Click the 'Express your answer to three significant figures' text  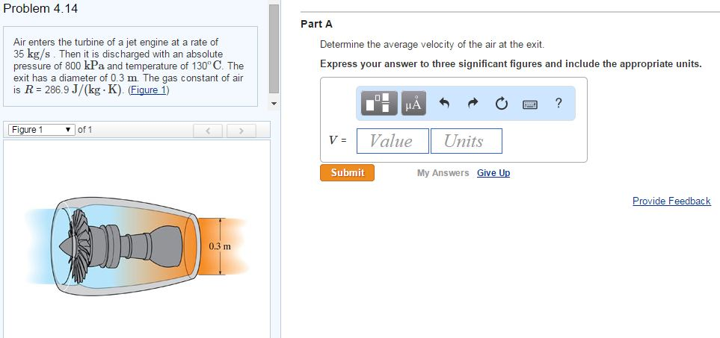pyautogui.click(x=511, y=63)
